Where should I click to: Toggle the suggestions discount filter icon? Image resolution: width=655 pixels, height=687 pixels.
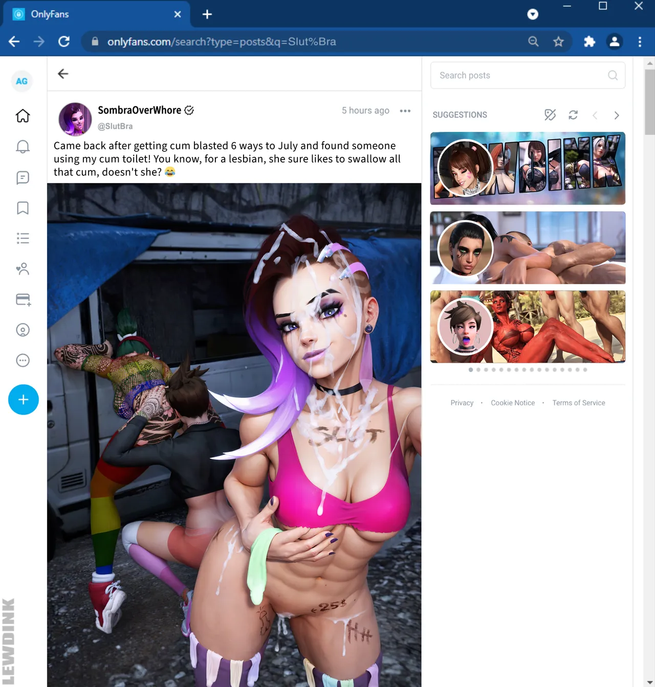click(550, 115)
